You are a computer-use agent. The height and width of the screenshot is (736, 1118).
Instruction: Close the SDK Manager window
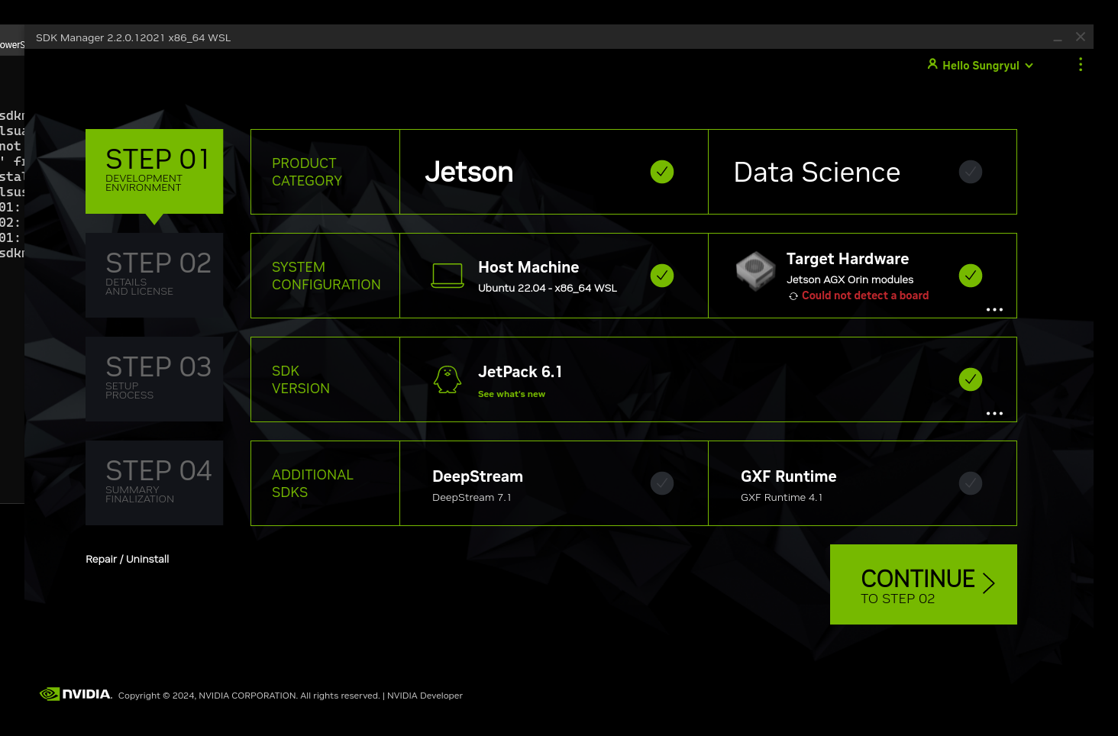(1081, 37)
